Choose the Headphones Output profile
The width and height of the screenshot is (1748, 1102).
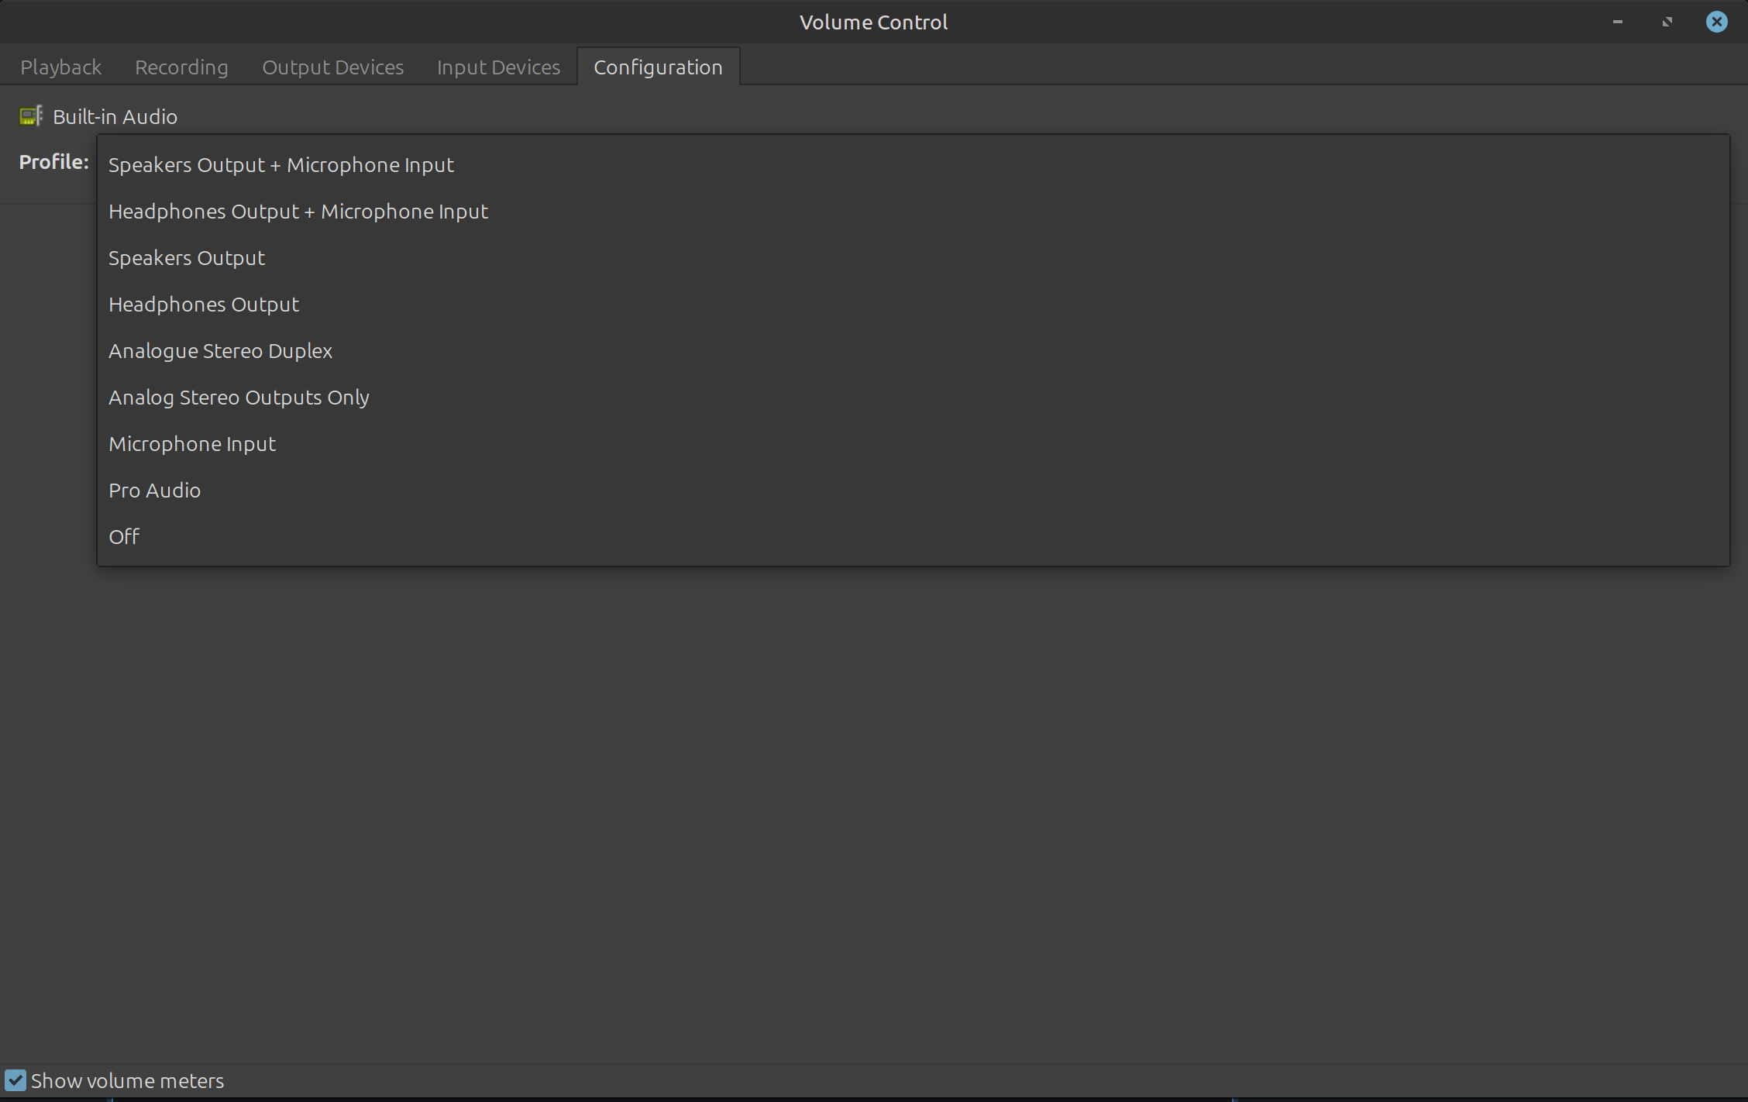pos(204,305)
